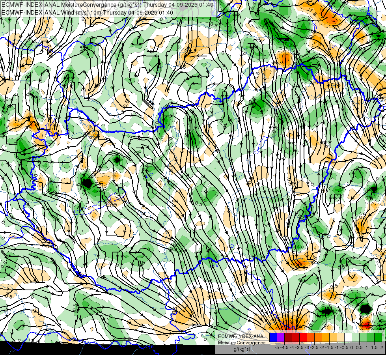
Task: Select the darkest red legend swatch
Action: tap(288, 338)
